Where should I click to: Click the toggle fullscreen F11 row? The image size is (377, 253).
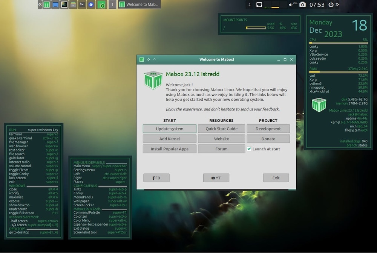point(34,213)
